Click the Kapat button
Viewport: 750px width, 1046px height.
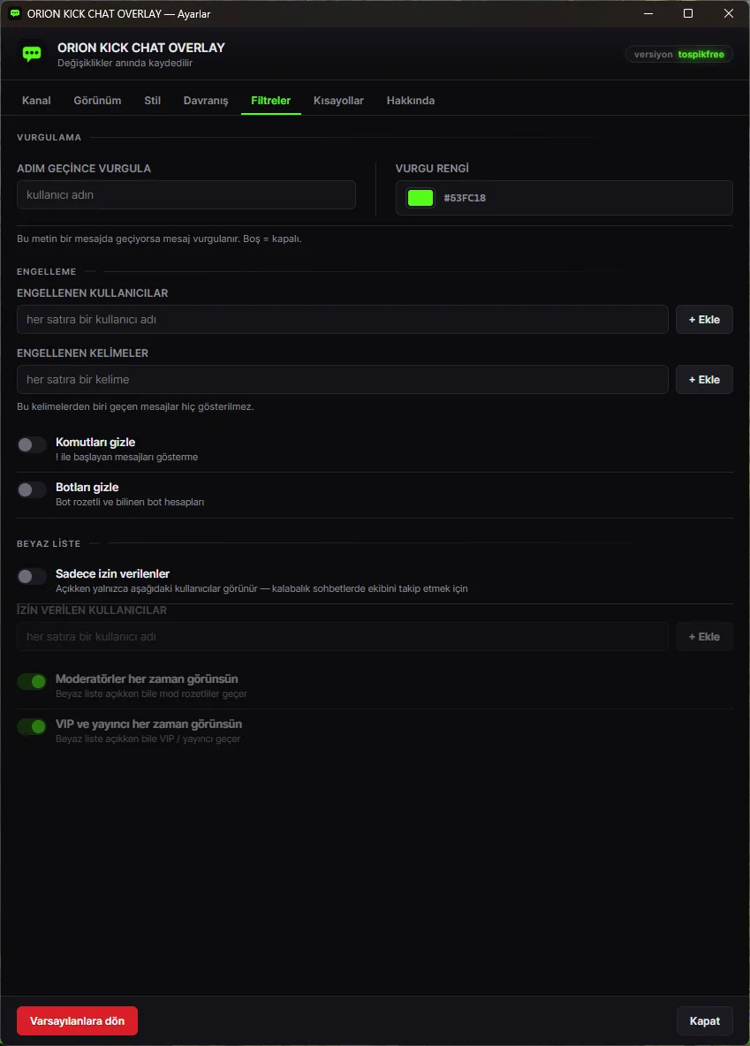(705, 1020)
